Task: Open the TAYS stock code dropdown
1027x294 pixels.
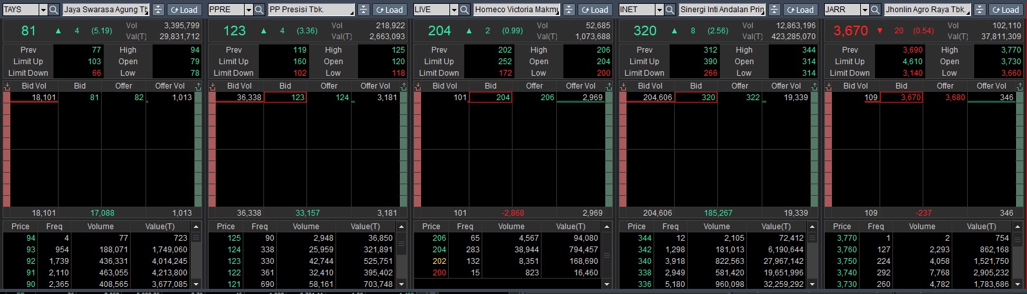Action: 43,10
